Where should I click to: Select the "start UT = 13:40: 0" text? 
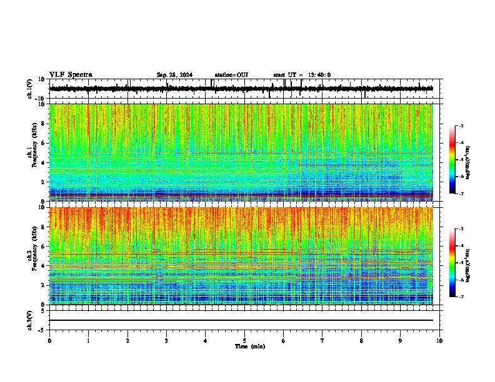pyautogui.click(x=302, y=75)
